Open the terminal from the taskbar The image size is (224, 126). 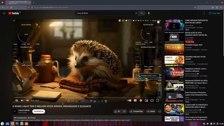(x=17, y=124)
